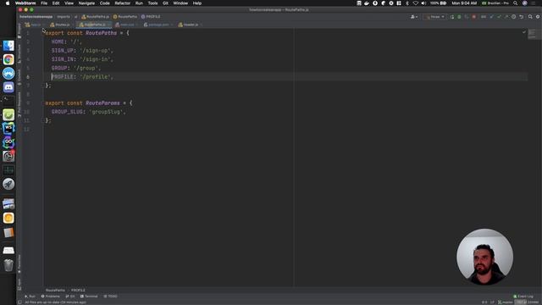Click the Git branch widget in status bar
The width and height of the screenshot is (542, 305).
click(506, 302)
